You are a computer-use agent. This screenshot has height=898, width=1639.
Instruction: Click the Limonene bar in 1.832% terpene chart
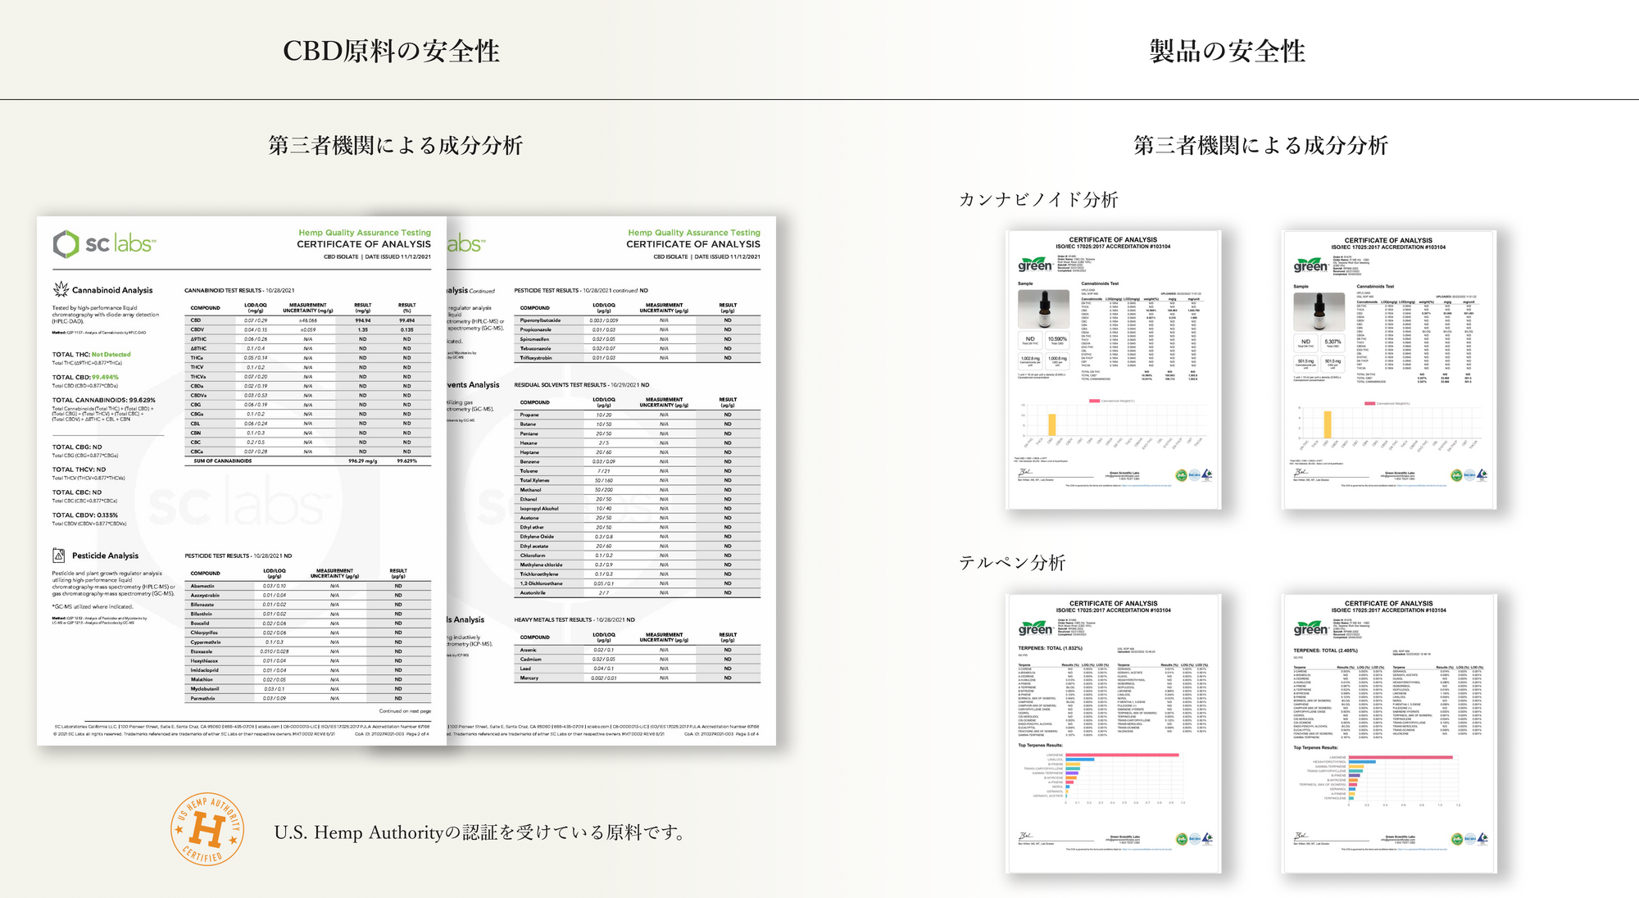tap(1122, 755)
